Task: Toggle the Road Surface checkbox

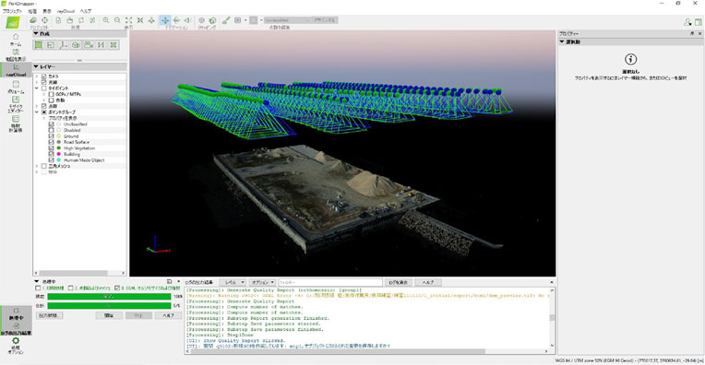Action: click(x=52, y=142)
